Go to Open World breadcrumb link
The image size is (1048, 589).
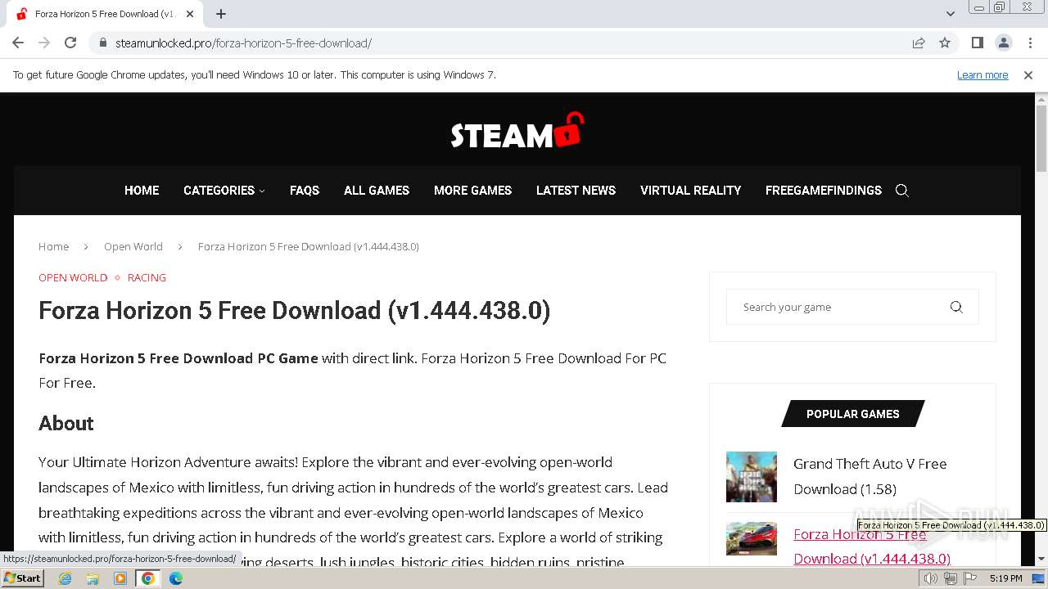133,246
